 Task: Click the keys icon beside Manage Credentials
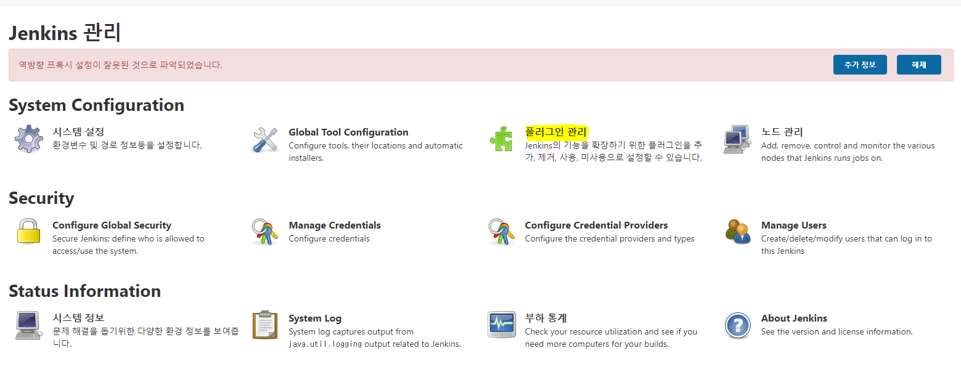click(x=265, y=232)
